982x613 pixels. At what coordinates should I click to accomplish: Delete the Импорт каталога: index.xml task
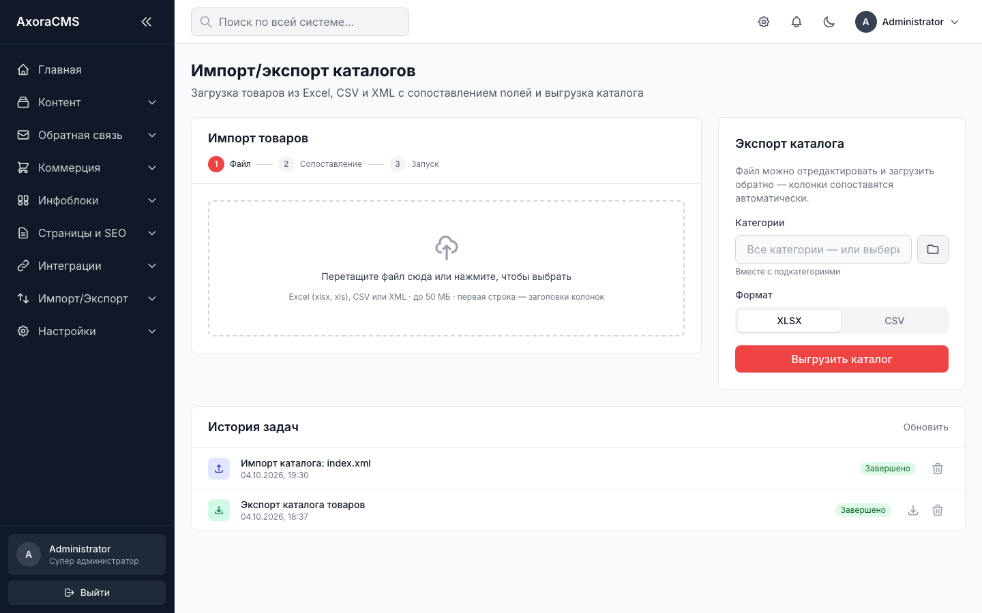coord(938,469)
